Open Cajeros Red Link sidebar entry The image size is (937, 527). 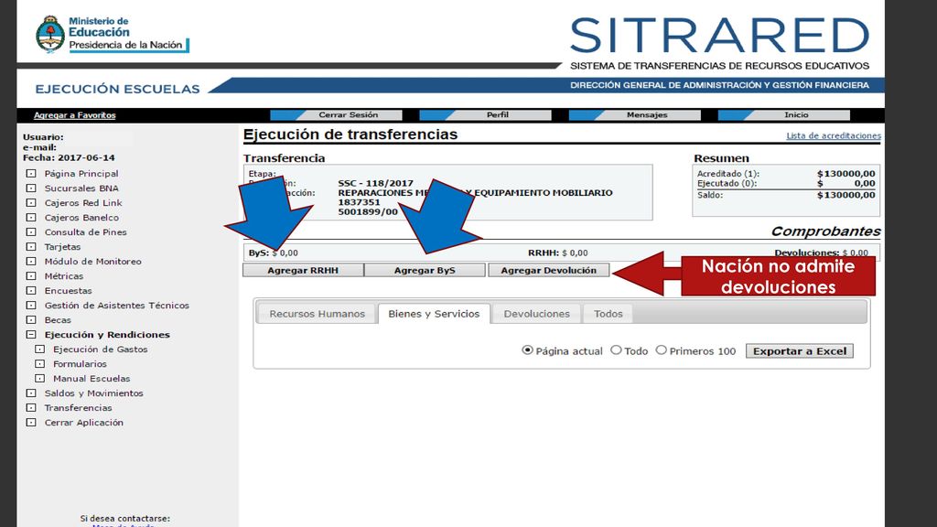click(83, 202)
